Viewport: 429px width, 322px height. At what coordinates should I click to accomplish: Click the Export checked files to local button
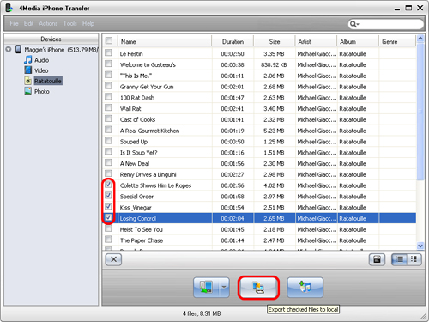click(x=258, y=288)
